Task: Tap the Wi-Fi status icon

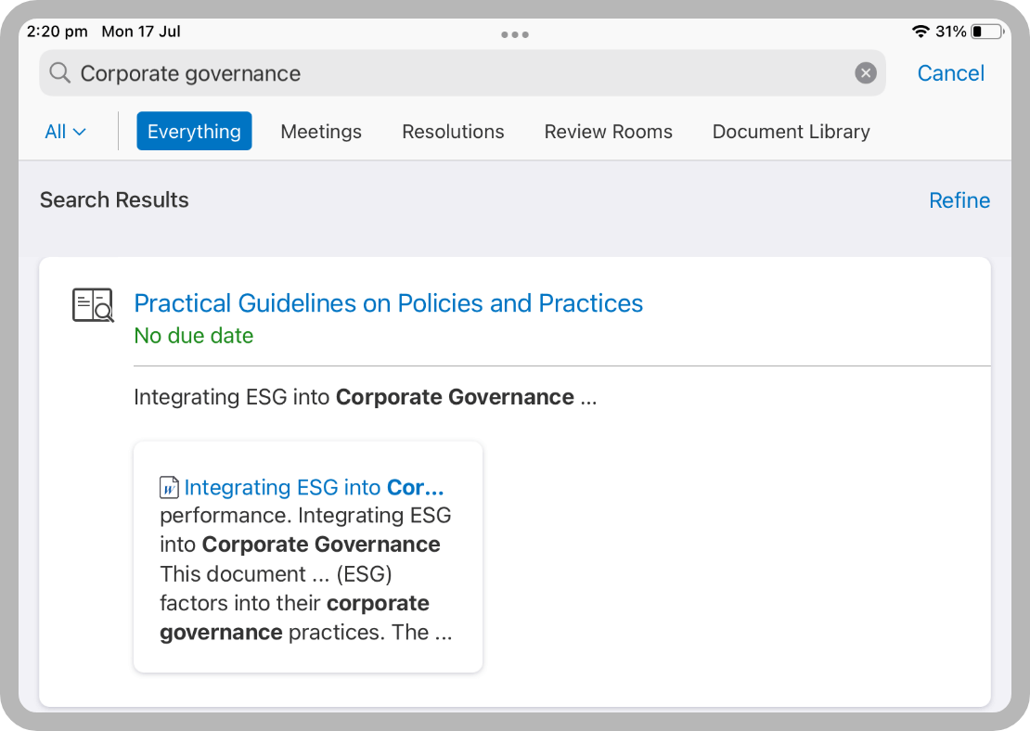Action: (x=921, y=32)
